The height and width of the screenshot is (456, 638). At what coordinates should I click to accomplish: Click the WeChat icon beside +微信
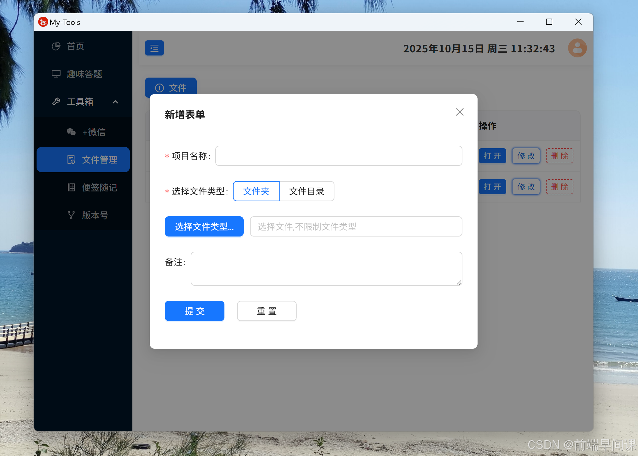[x=71, y=132]
